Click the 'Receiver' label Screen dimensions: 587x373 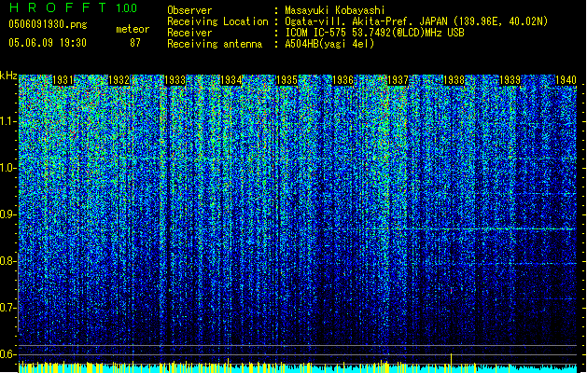pos(189,33)
